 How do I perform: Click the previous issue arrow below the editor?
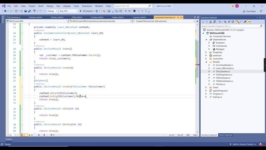[x=39, y=135]
